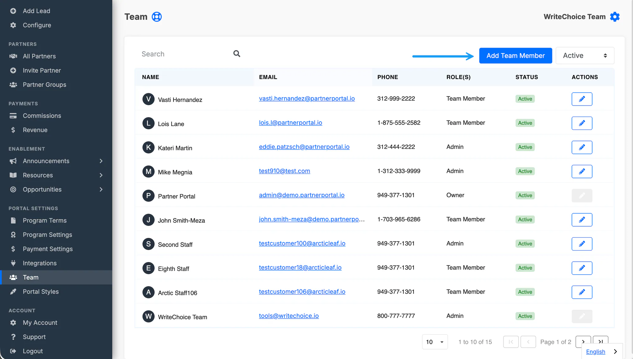Open testcustomer100@arcticleaf.io email link

pyautogui.click(x=302, y=243)
